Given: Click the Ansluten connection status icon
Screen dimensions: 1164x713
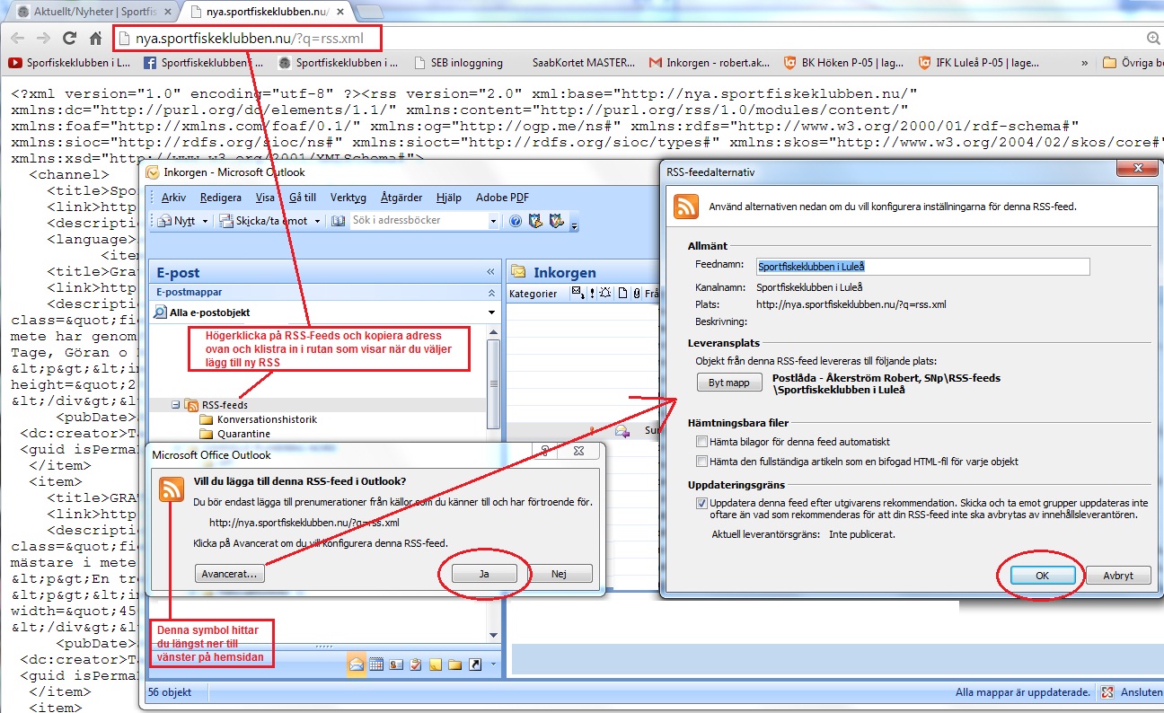Looking at the screenshot, I should coord(1108,692).
